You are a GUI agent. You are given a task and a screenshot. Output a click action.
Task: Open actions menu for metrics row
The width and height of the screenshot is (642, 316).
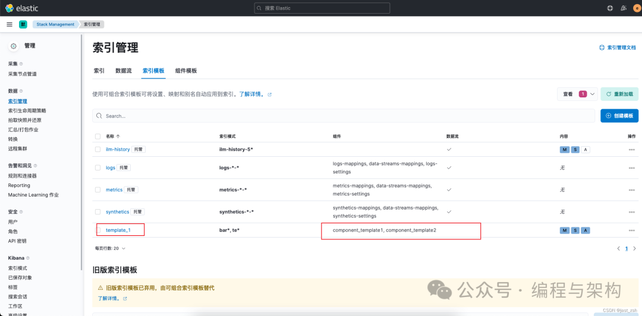[x=632, y=190]
